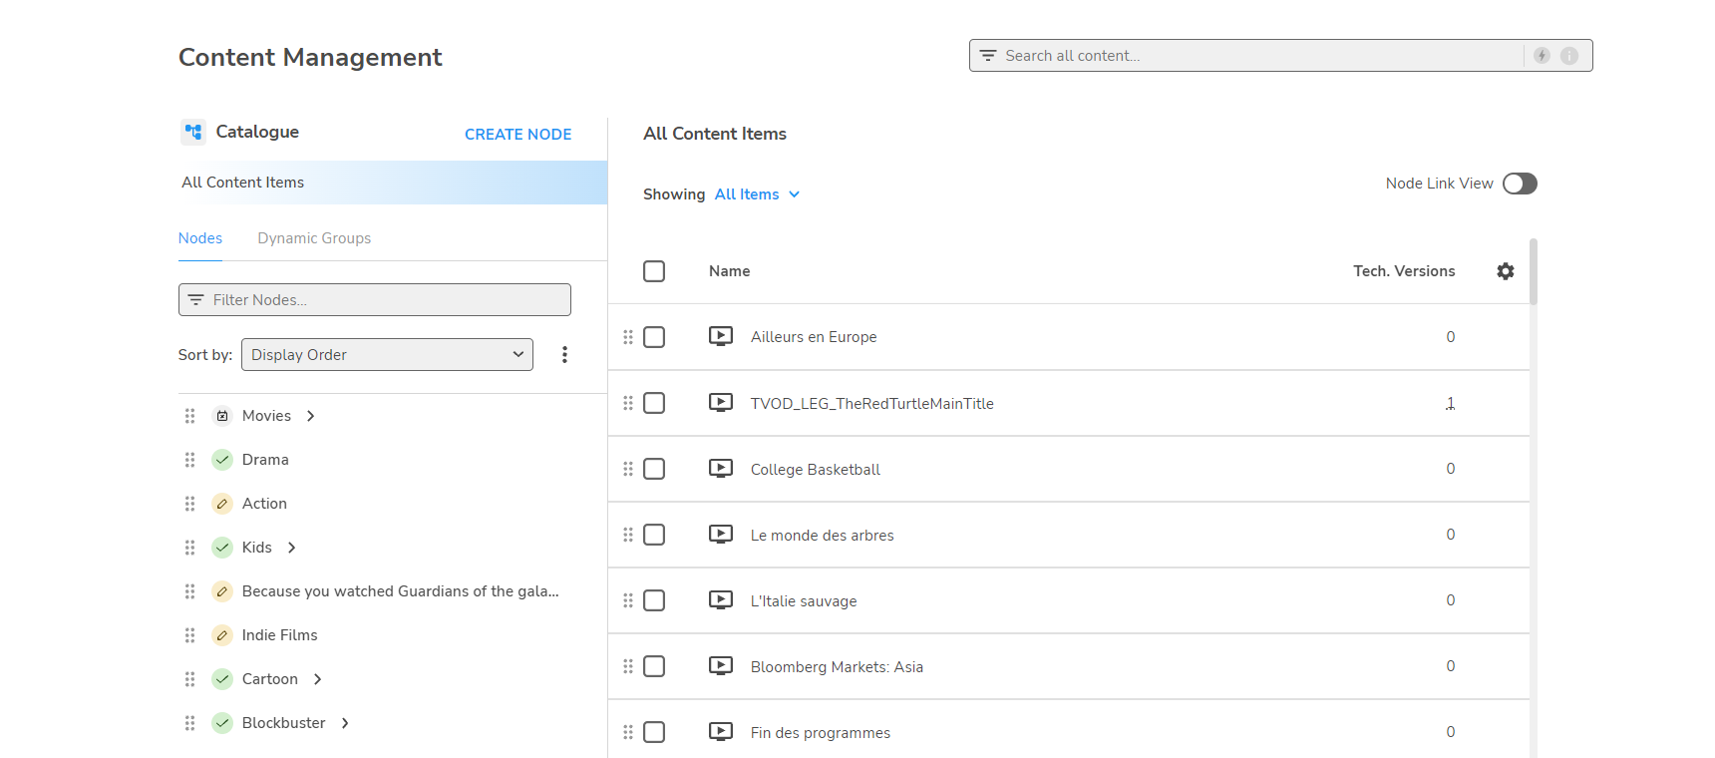Screen dimensions: 1715x758
Task: Select the Nodes tab
Action: tap(200, 238)
